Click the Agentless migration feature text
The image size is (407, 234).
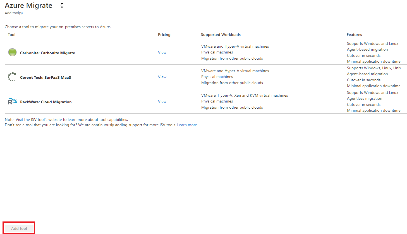click(365, 98)
